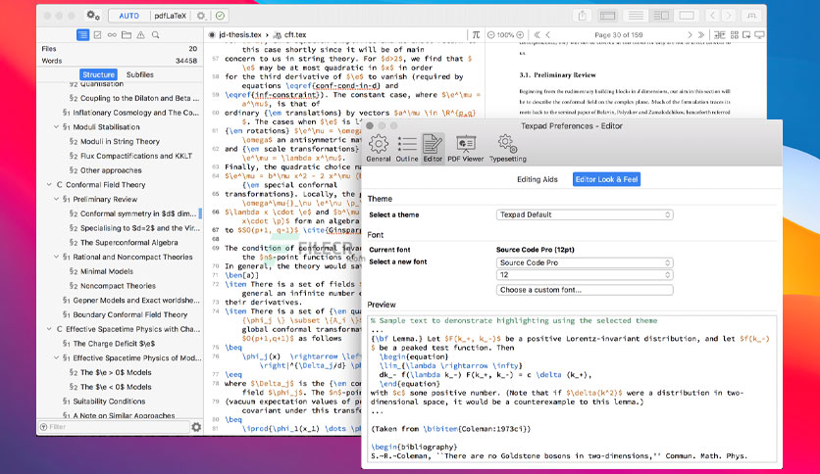Collapse Rational and Noncompact Theories section
This screenshot has width=820, height=474.
(x=57, y=257)
